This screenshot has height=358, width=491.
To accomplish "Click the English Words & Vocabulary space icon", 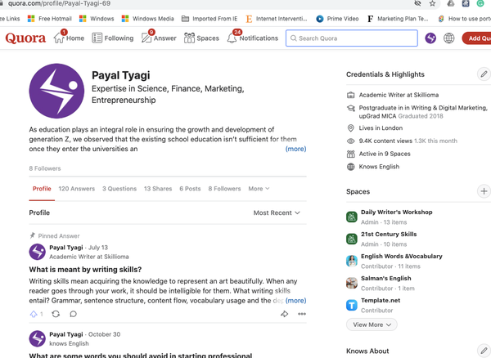I will 352,261.
